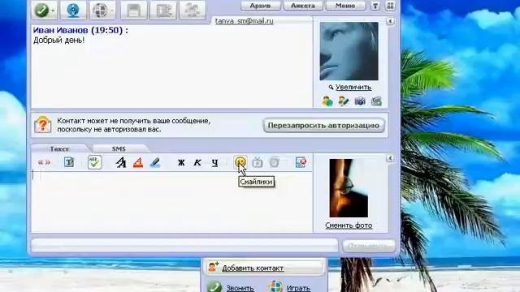Open the dropdown arrow beside the call icon

pyautogui.click(x=53, y=11)
